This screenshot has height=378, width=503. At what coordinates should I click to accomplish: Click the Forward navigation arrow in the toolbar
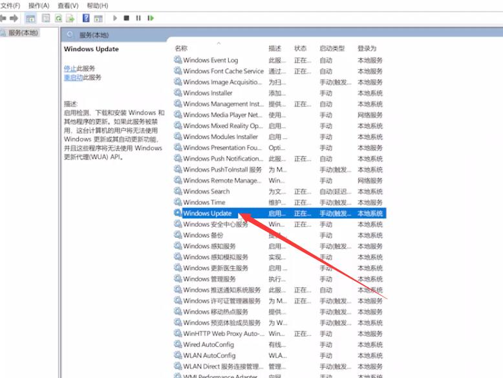[x=14, y=18]
